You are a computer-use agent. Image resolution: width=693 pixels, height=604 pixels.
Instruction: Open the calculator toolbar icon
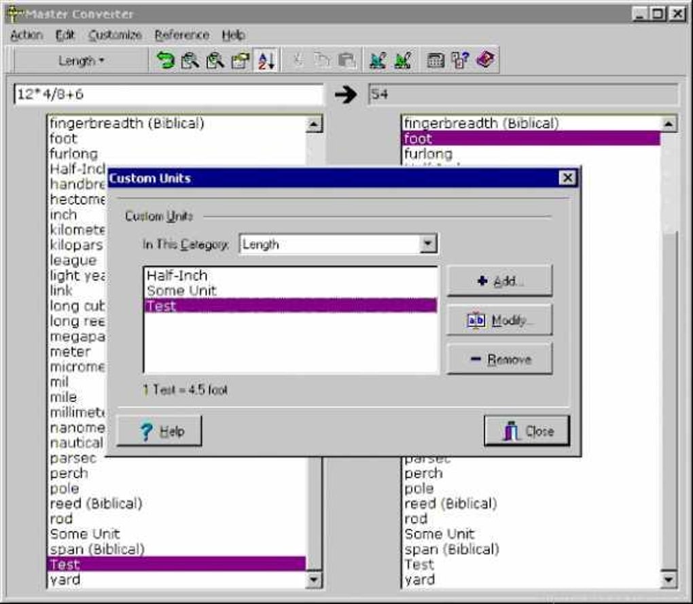(x=436, y=60)
